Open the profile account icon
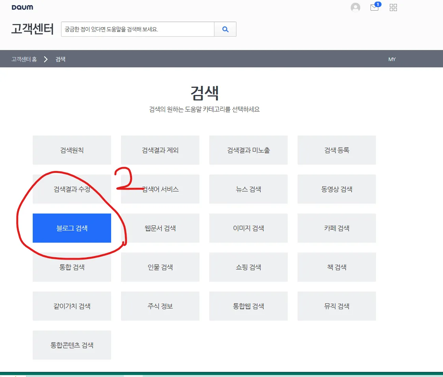 click(355, 7)
